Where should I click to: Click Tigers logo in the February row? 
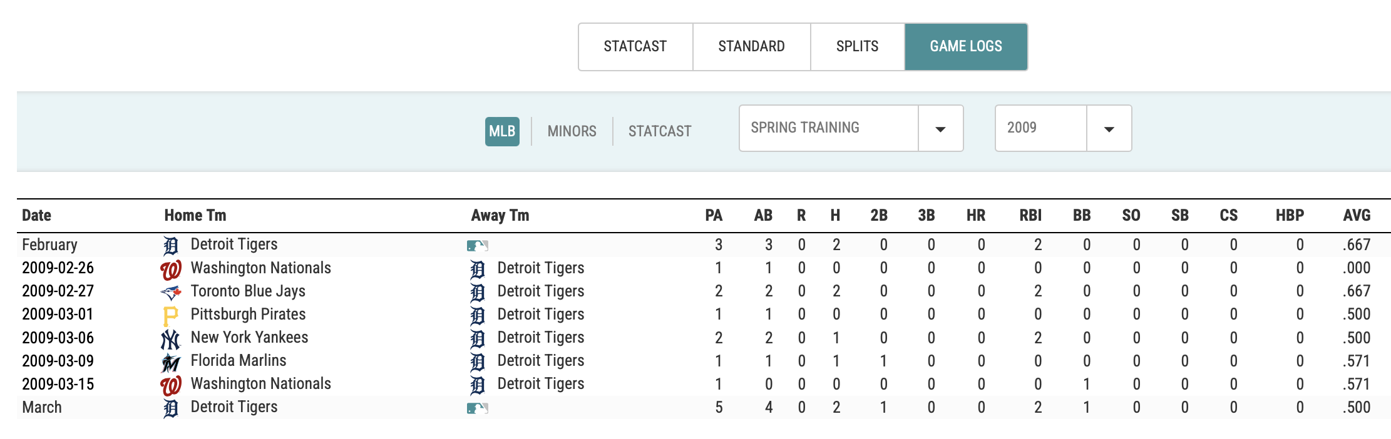pyautogui.click(x=170, y=246)
